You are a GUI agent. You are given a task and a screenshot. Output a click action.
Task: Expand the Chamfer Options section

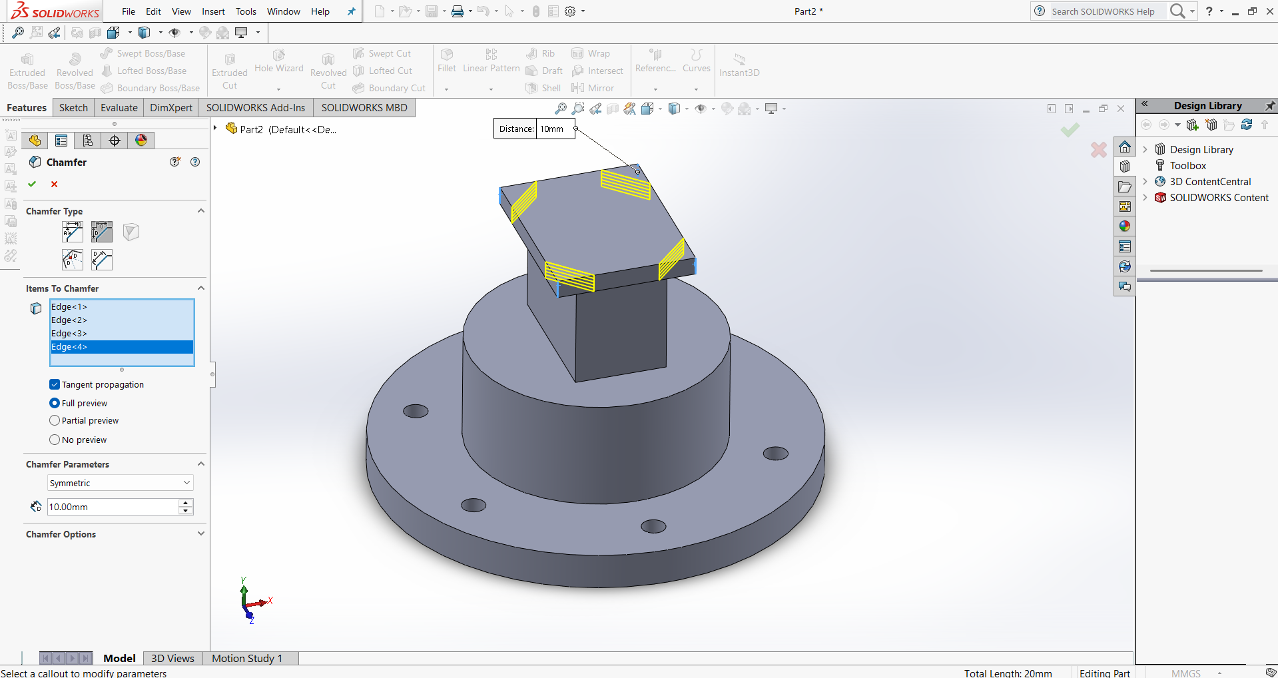click(x=201, y=533)
